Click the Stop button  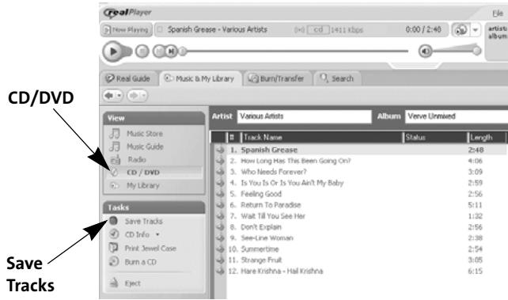[x=142, y=51]
